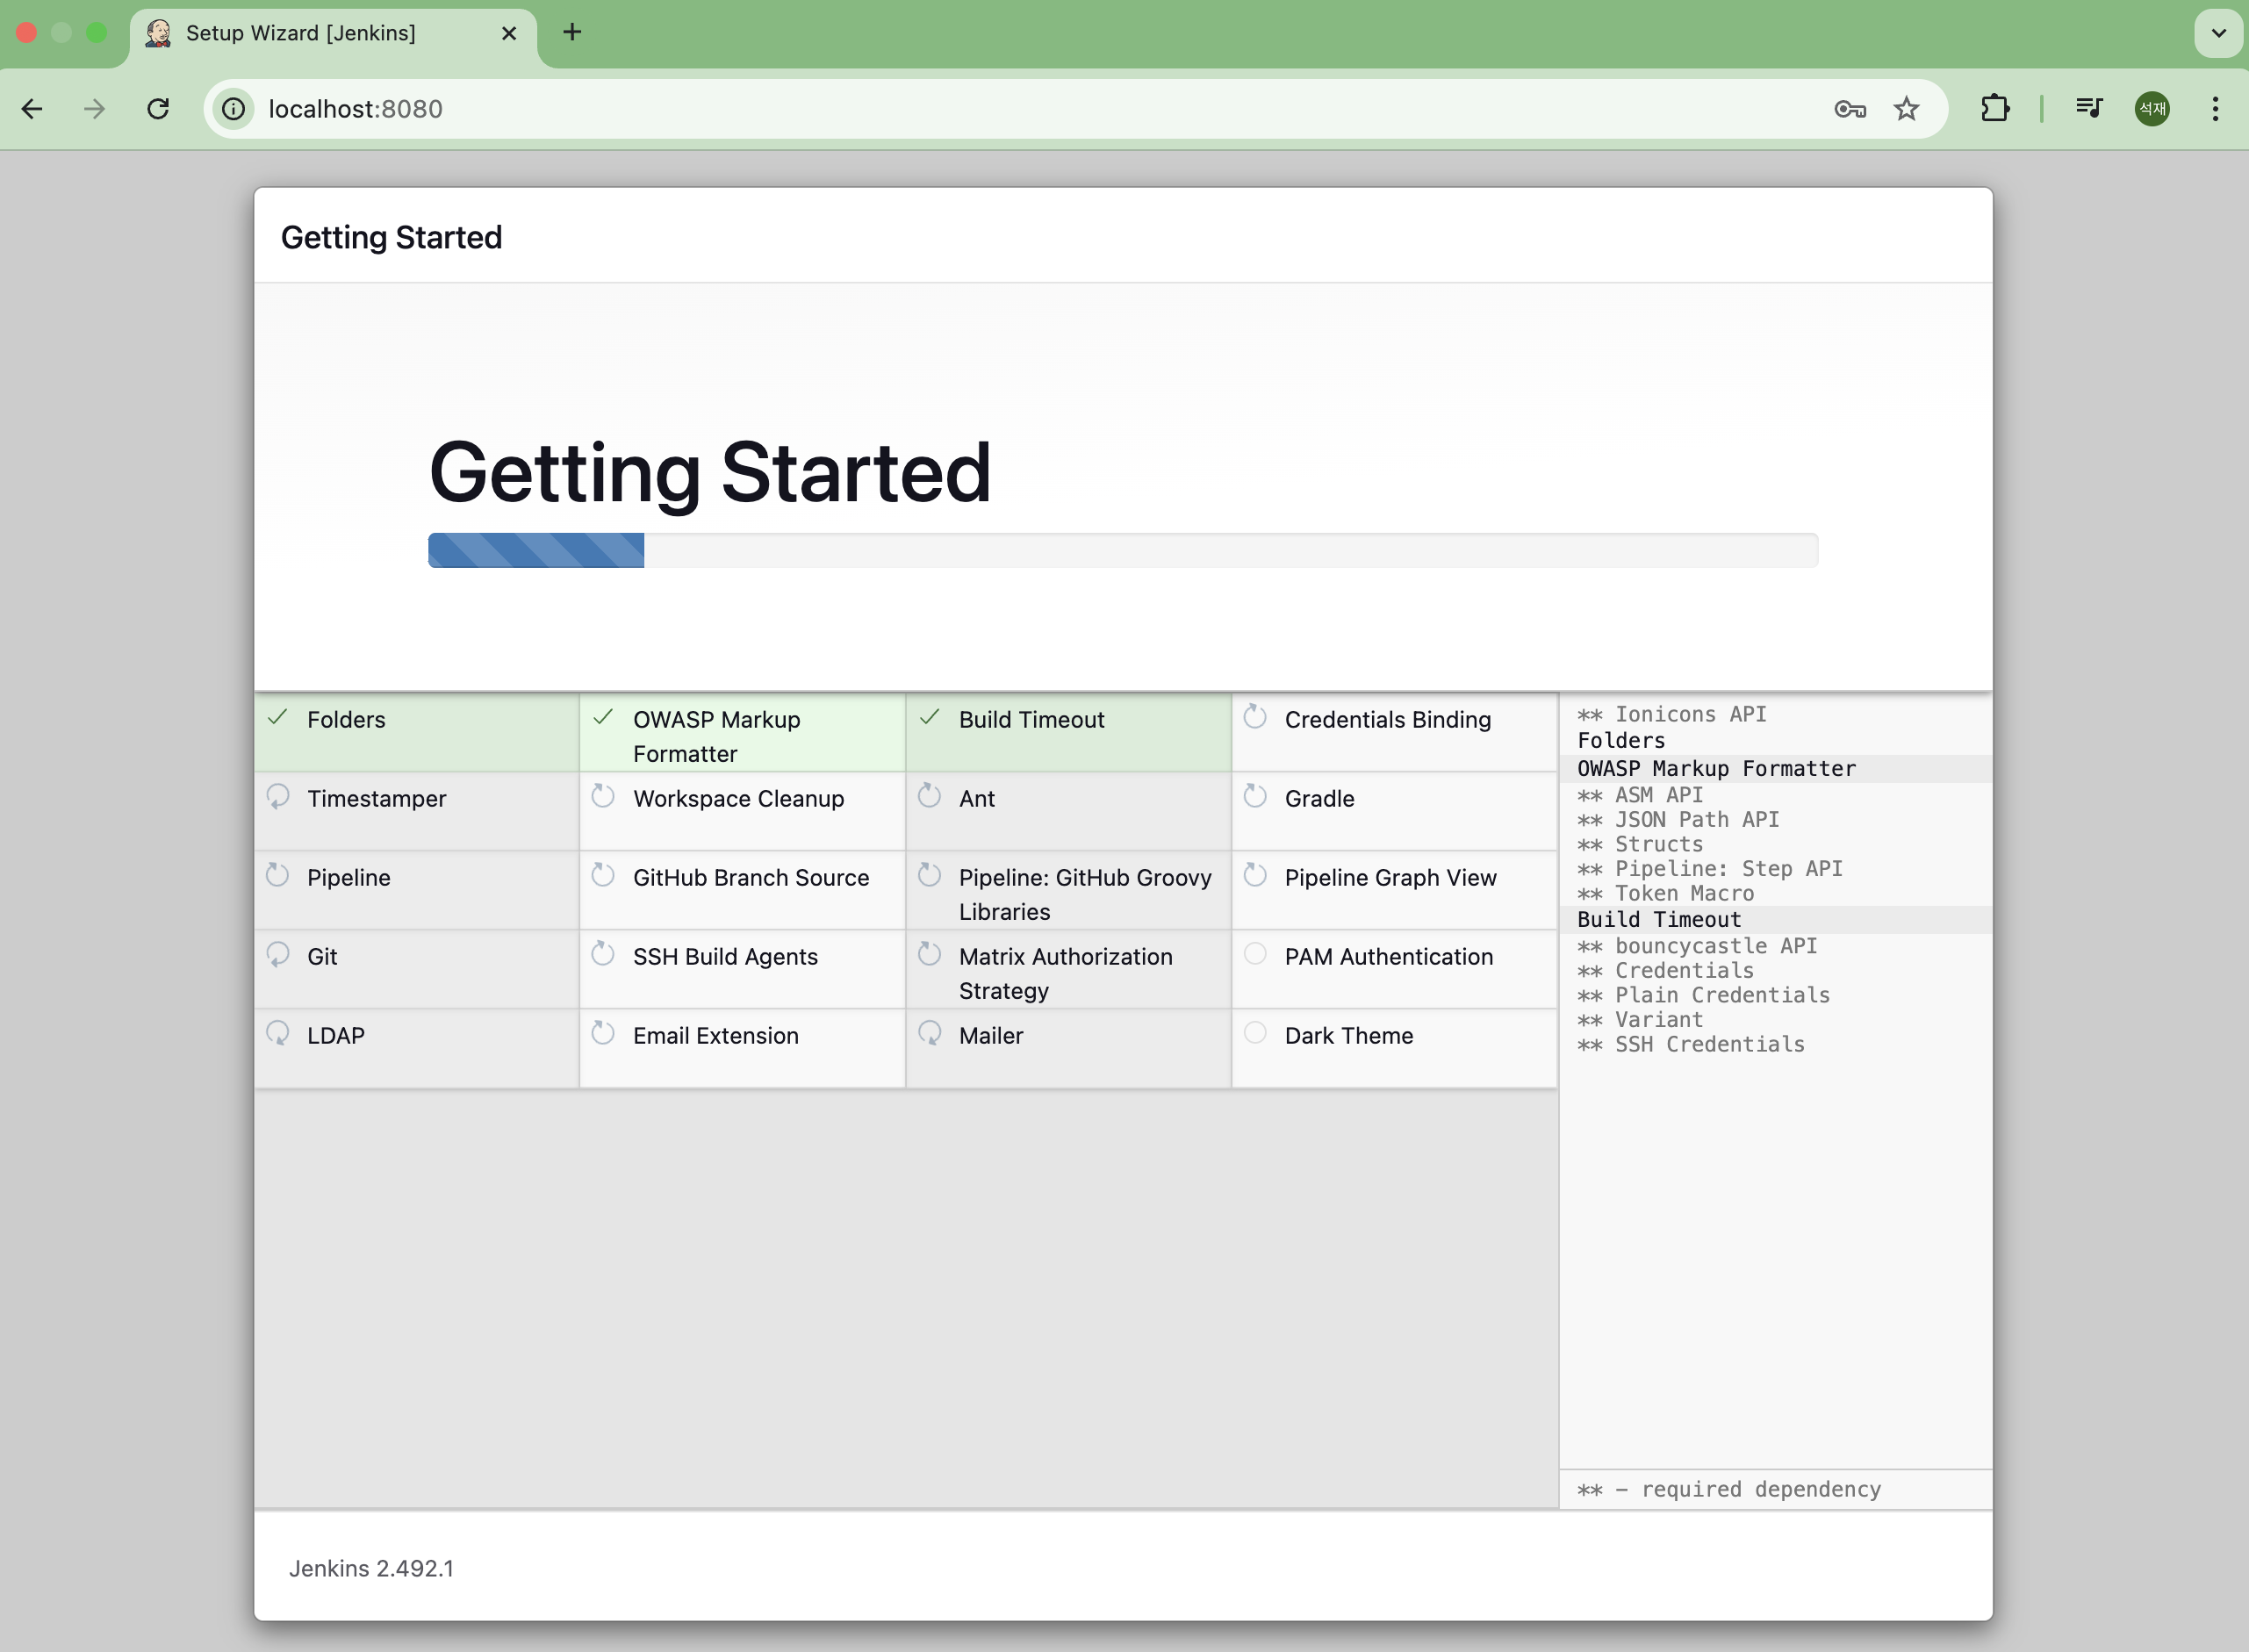Screen dimensions: 2249x1652
Task: Click the media control playlist icon
Action: [2088, 108]
